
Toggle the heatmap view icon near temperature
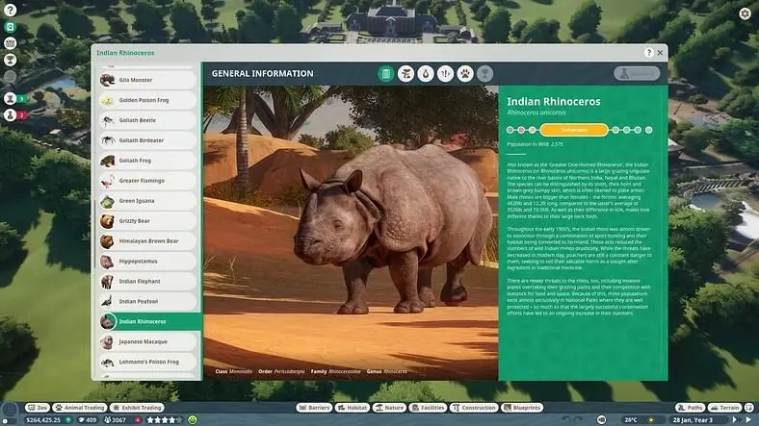coord(601,419)
